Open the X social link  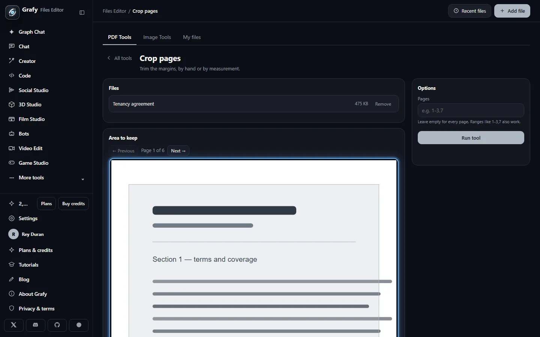[14, 325]
